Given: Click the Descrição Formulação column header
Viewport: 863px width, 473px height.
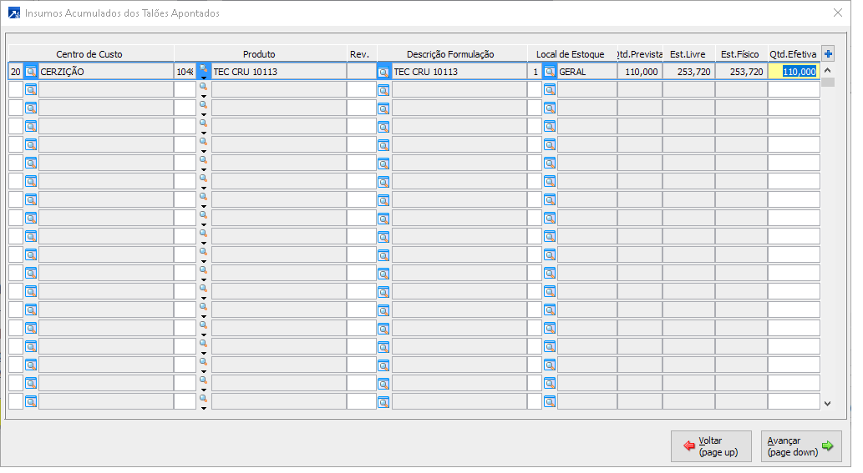Looking at the screenshot, I should [451, 54].
